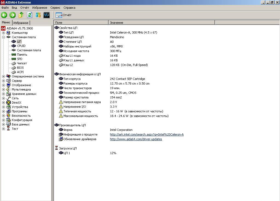Refresh the page using the Refresh icon

click(x=30, y=15)
